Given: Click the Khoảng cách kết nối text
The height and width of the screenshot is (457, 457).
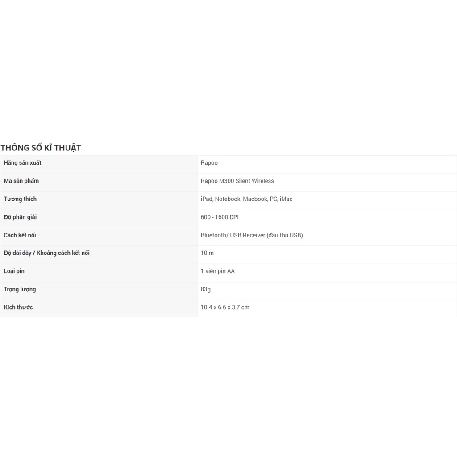Looking at the screenshot, I should tap(63, 253).
